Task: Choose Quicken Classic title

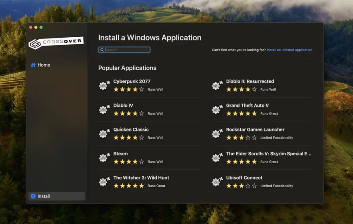Action: click(x=131, y=129)
